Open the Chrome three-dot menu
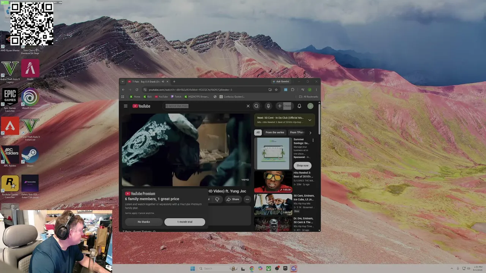Screen dimensions: 486x273 tap(316, 90)
